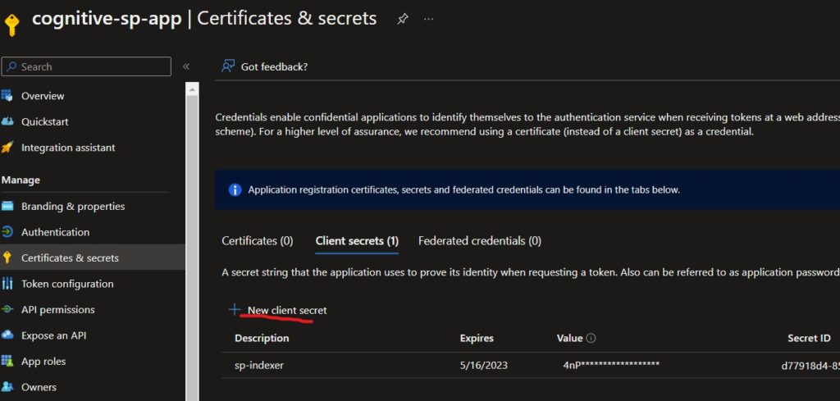Click the large yellow key app icon
840x401 pixels.
coord(11,24)
